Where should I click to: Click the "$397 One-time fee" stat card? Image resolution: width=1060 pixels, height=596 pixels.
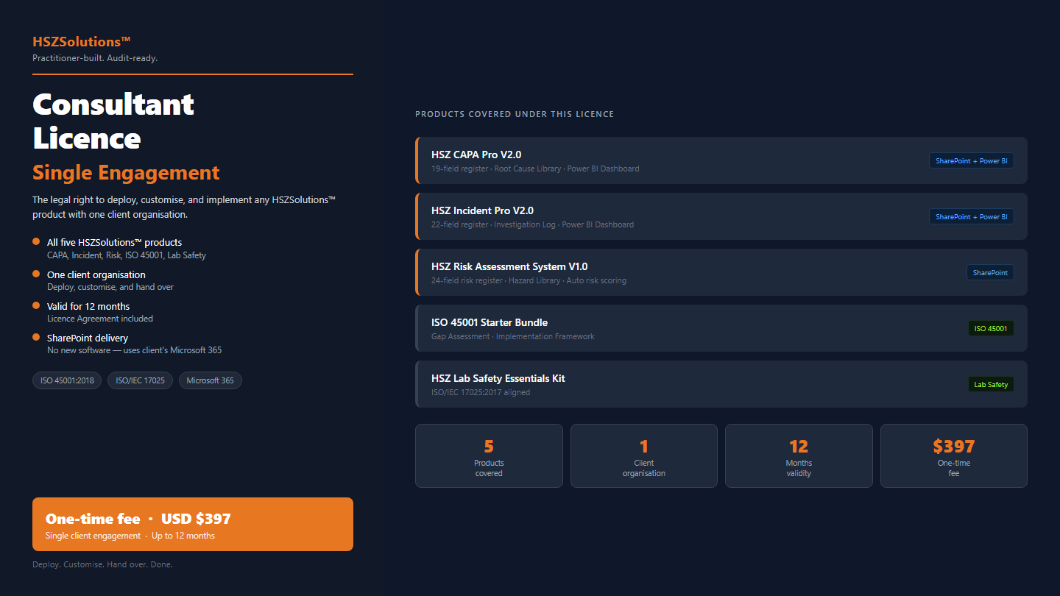tap(954, 455)
